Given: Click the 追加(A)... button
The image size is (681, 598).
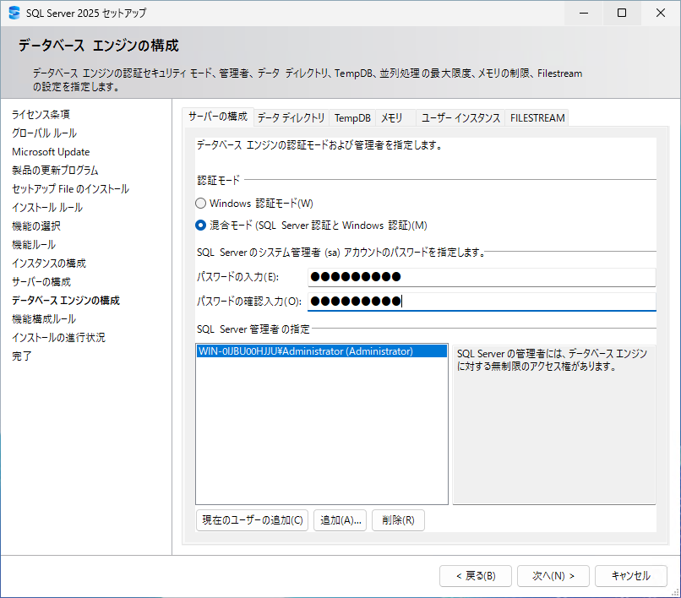Looking at the screenshot, I should pos(340,520).
